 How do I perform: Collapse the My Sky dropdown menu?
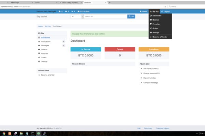click(x=154, y=11)
